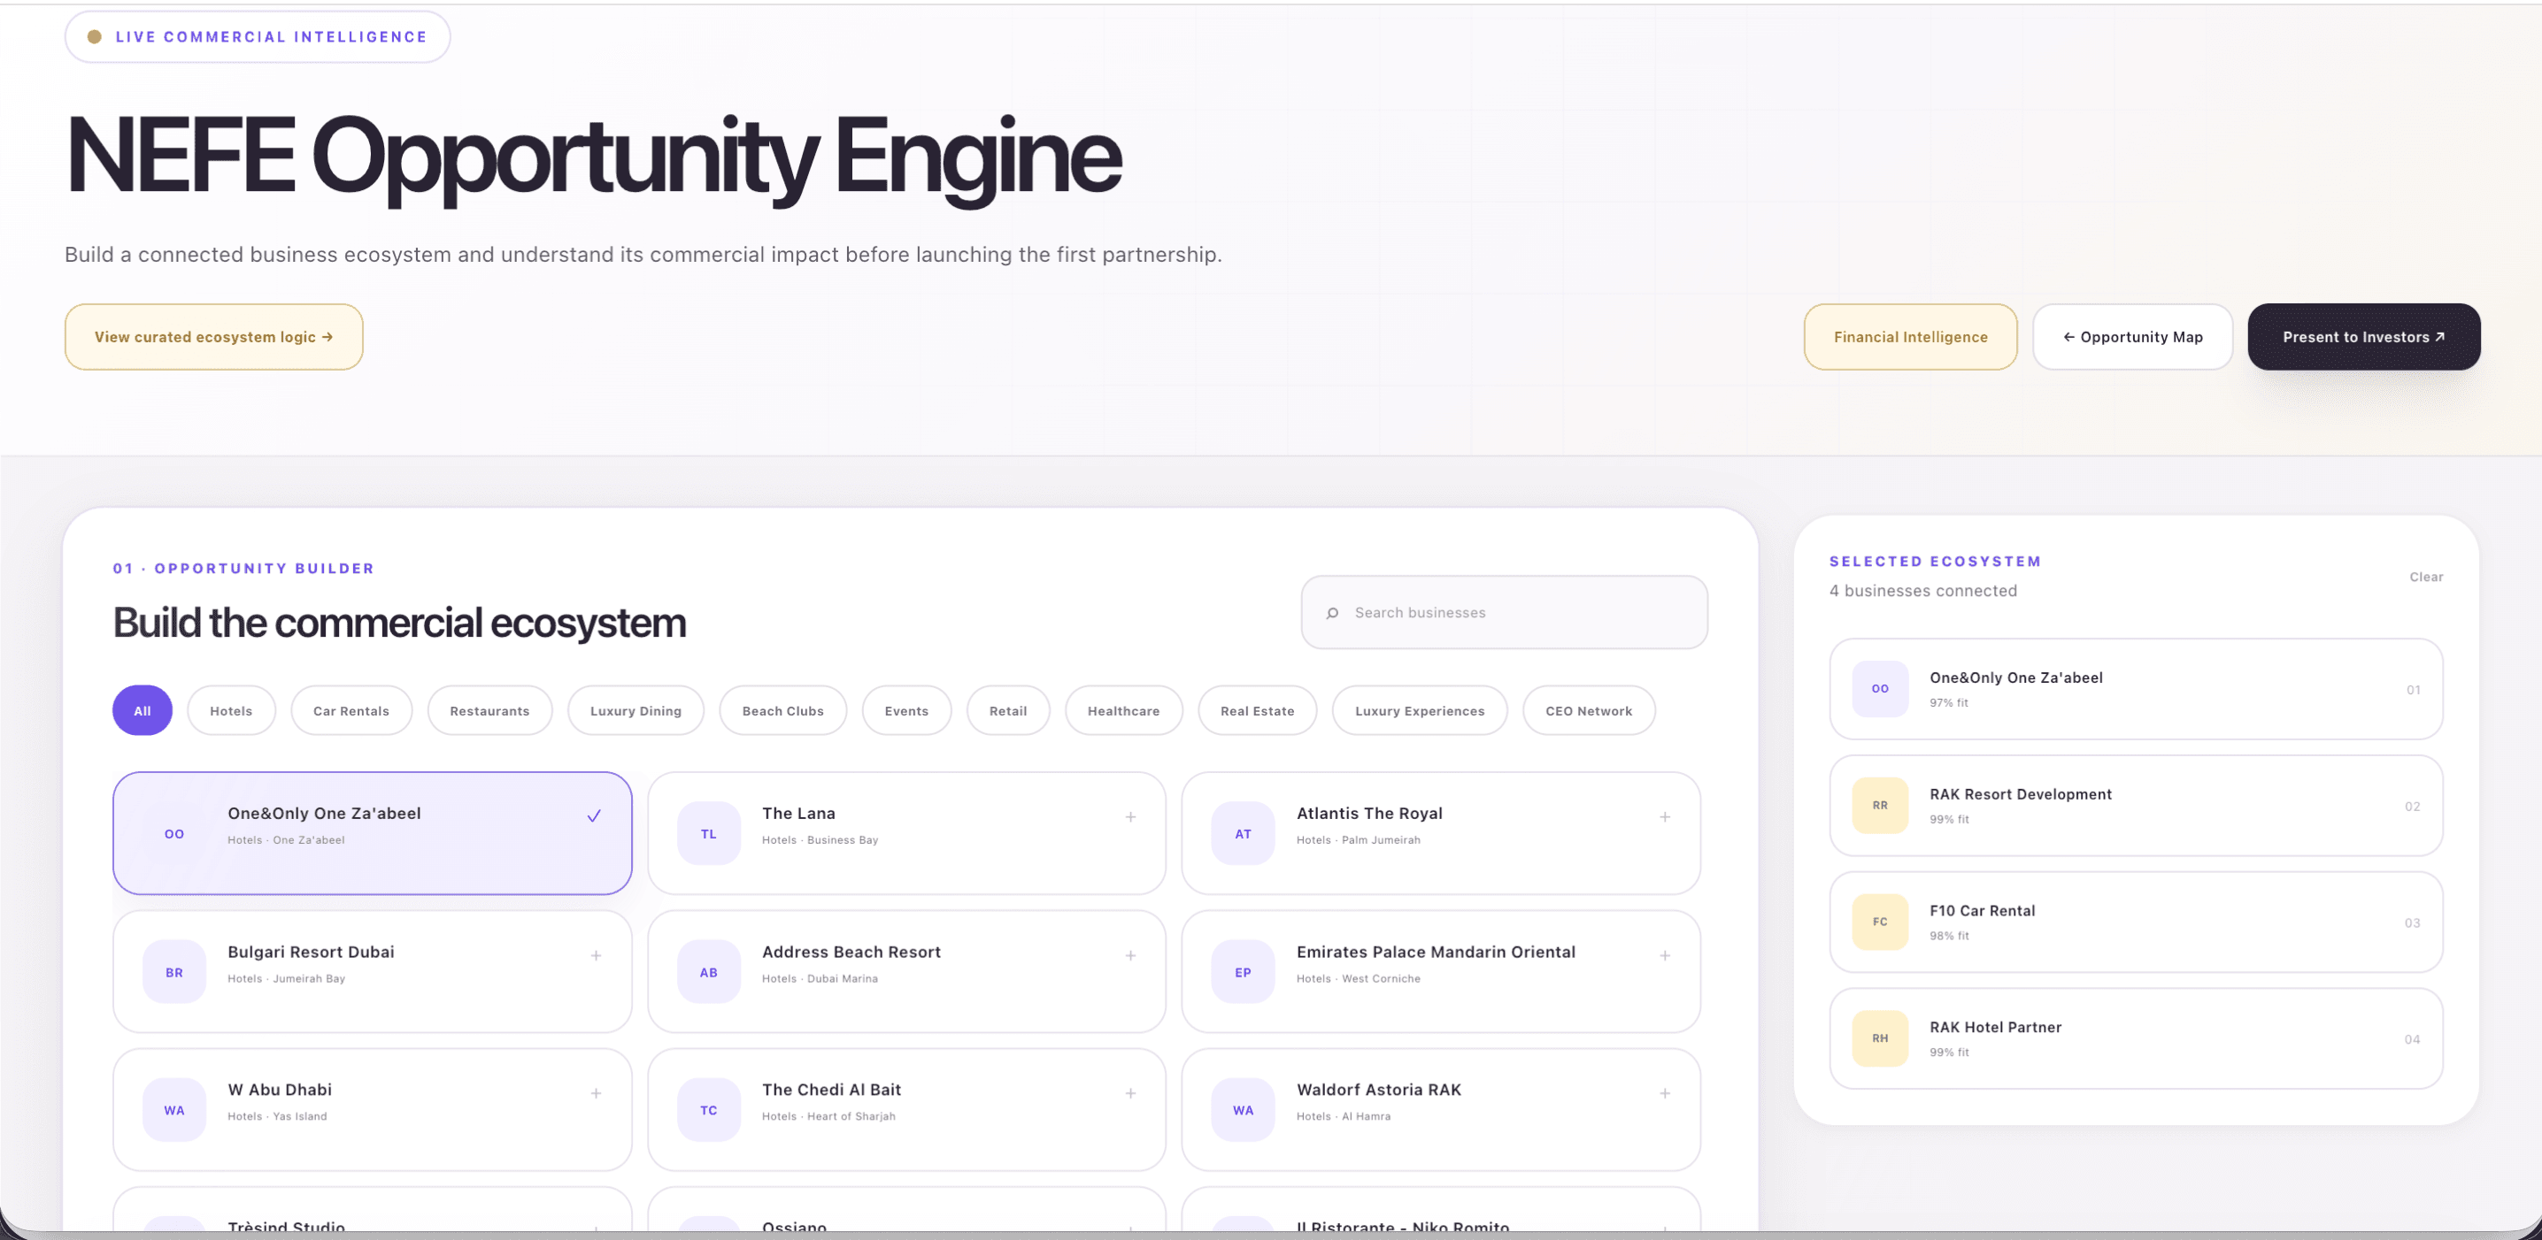Filter by Beach Clubs category

click(782, 711)
